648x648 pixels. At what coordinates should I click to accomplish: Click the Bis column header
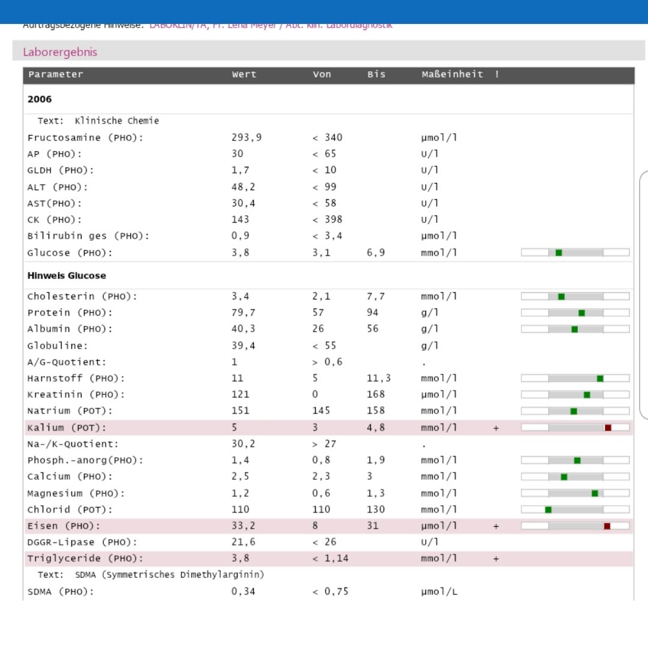click(376, 74)
